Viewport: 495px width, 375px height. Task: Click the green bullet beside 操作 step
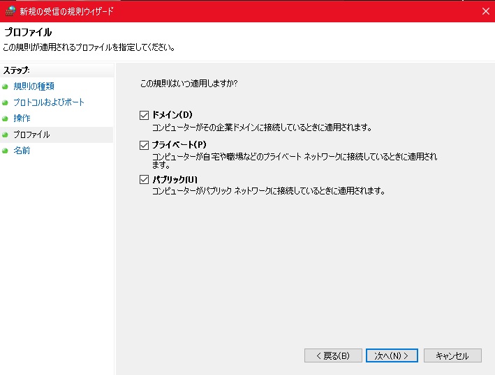[x=6, y=118]
